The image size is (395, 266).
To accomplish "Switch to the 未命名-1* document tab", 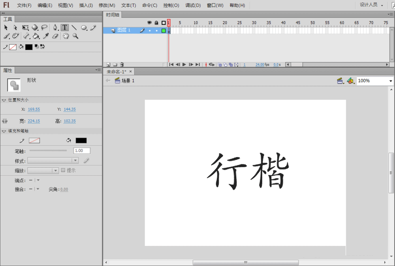I will click(116, 71).
